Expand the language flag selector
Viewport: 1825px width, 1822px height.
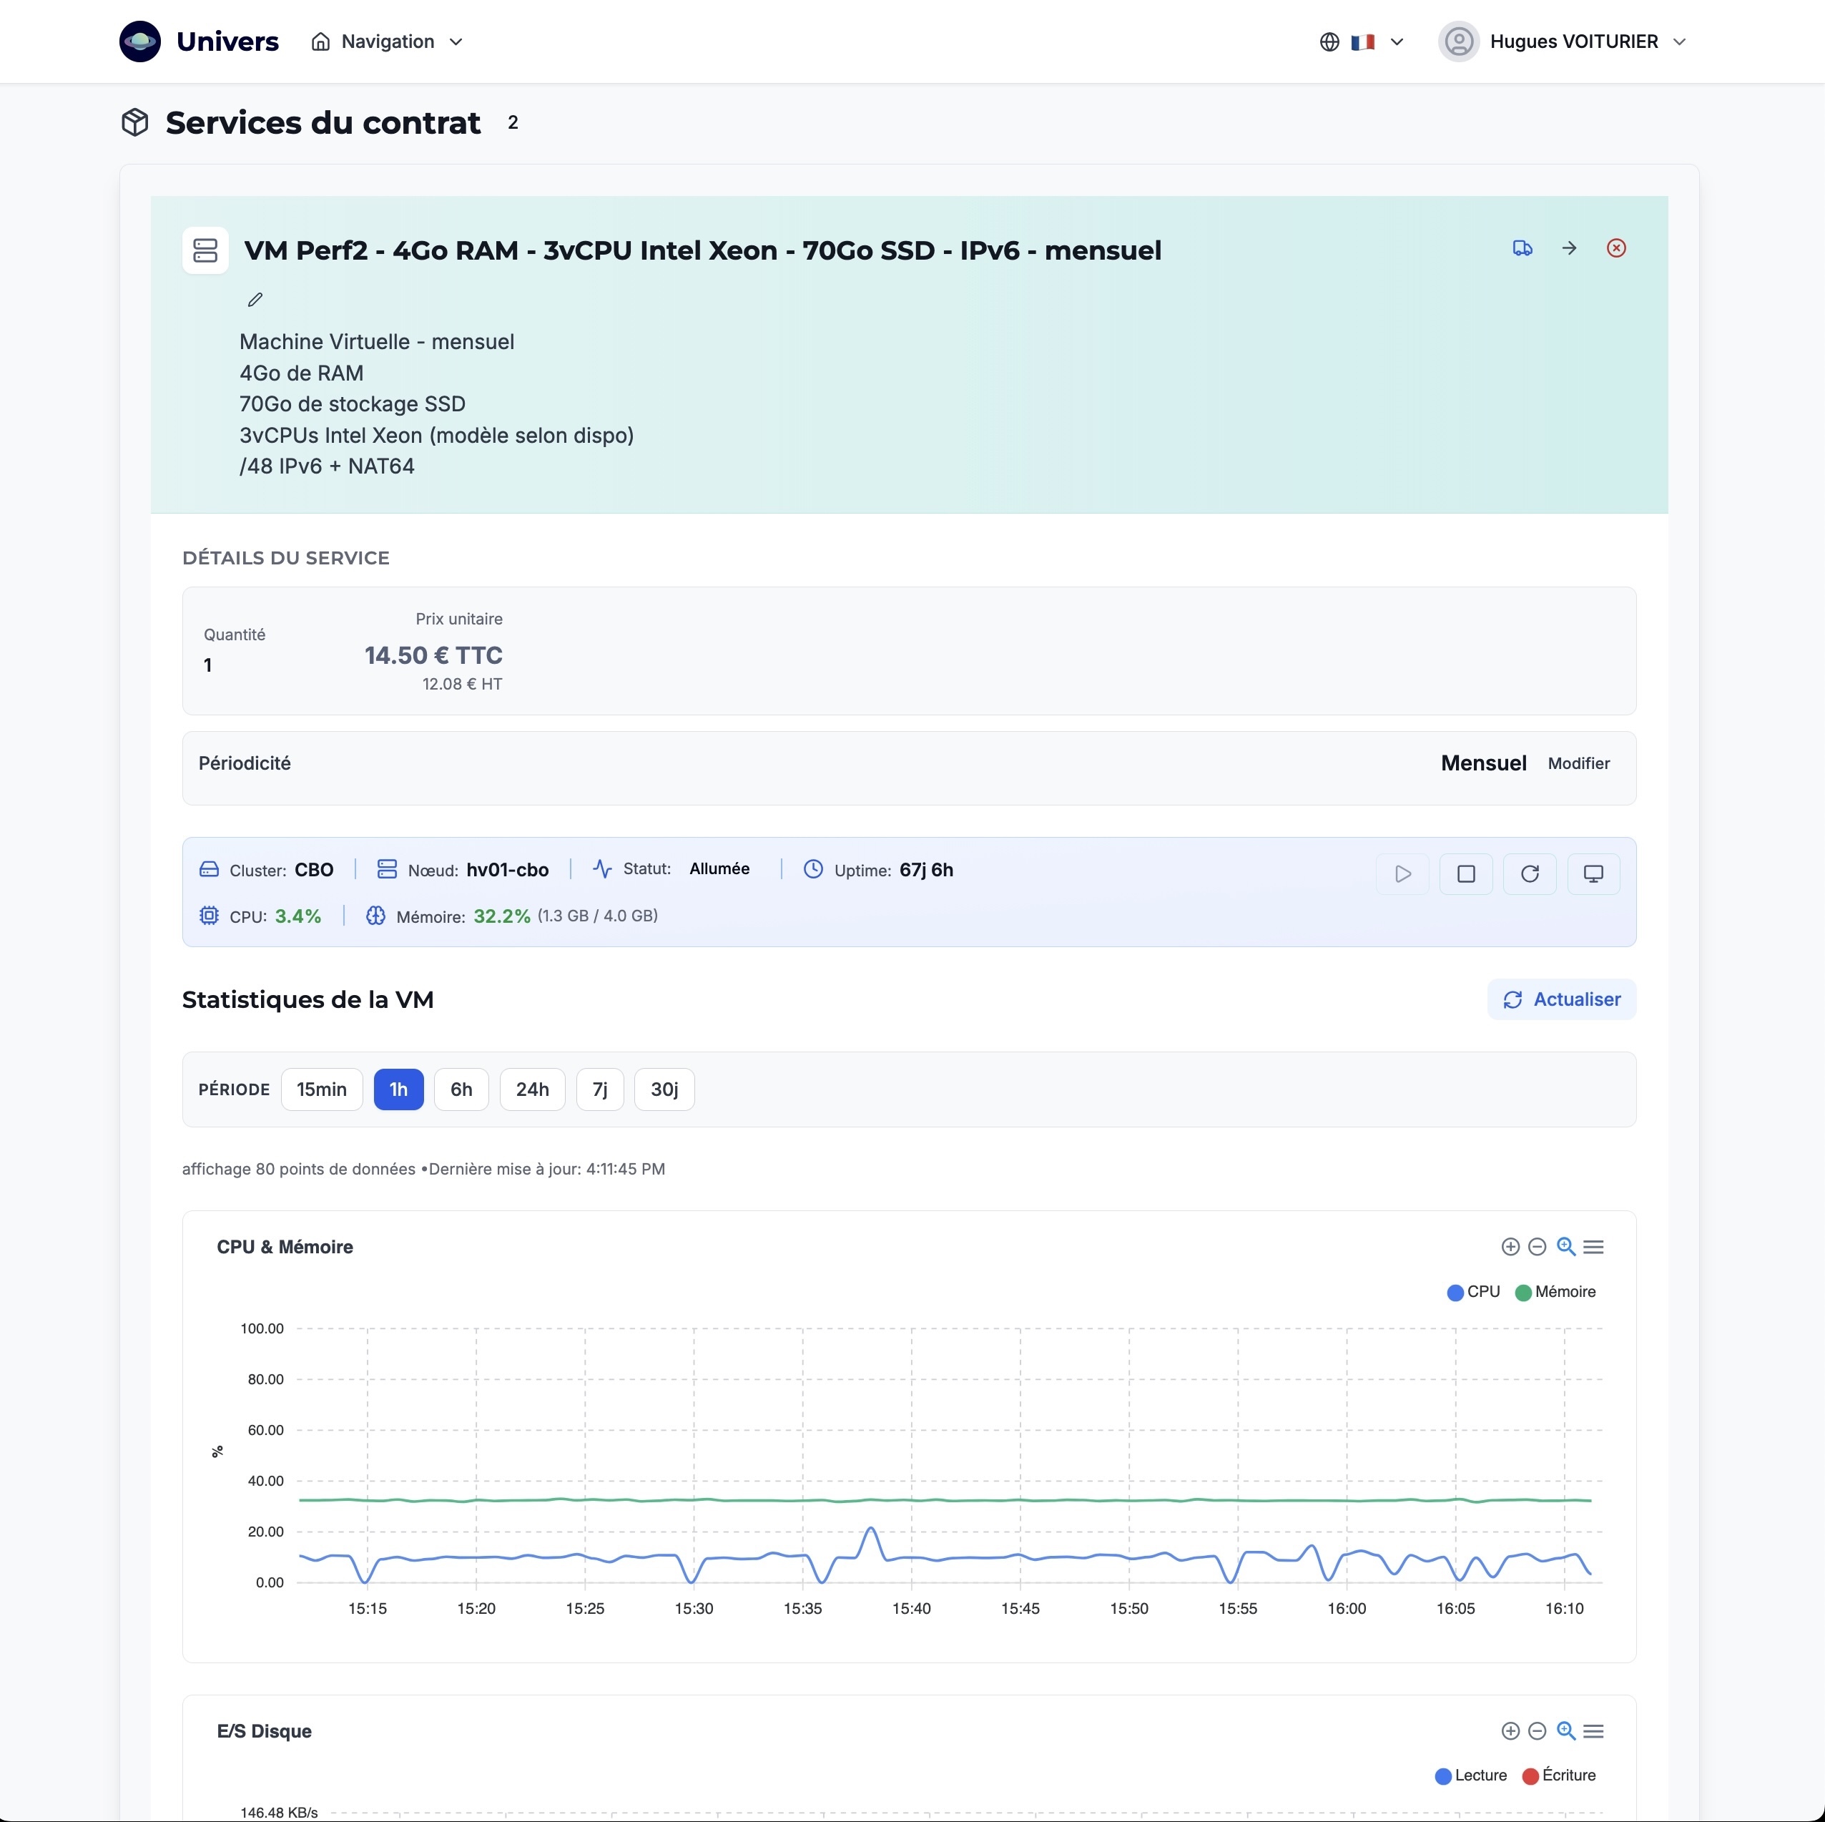[x=1362, y=41]
